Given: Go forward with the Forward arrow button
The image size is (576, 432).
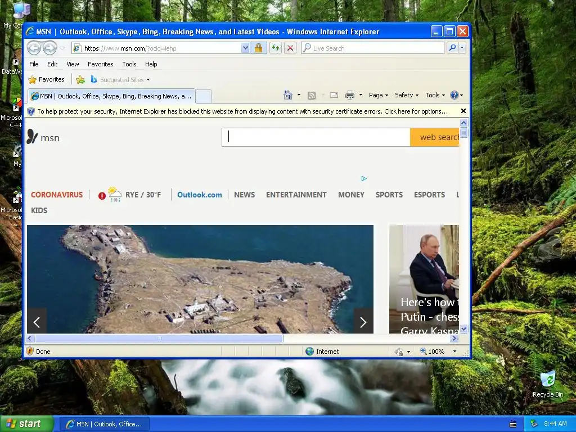Looking at the screenshot, I should [x=49, y=48].
